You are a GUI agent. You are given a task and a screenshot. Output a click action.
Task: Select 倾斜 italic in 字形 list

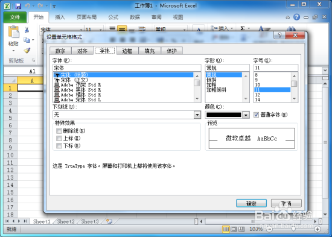coord(223,80)
